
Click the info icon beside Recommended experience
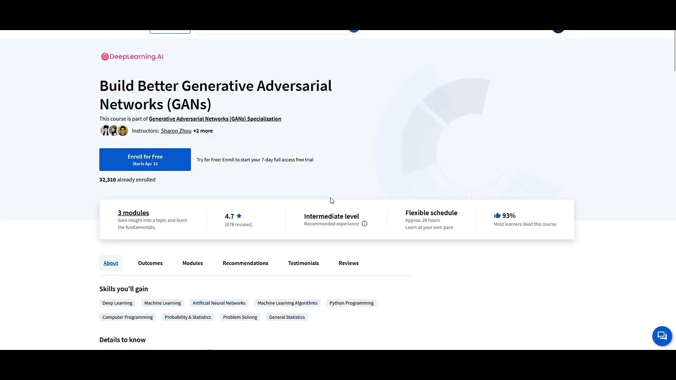tap(364, 224)
